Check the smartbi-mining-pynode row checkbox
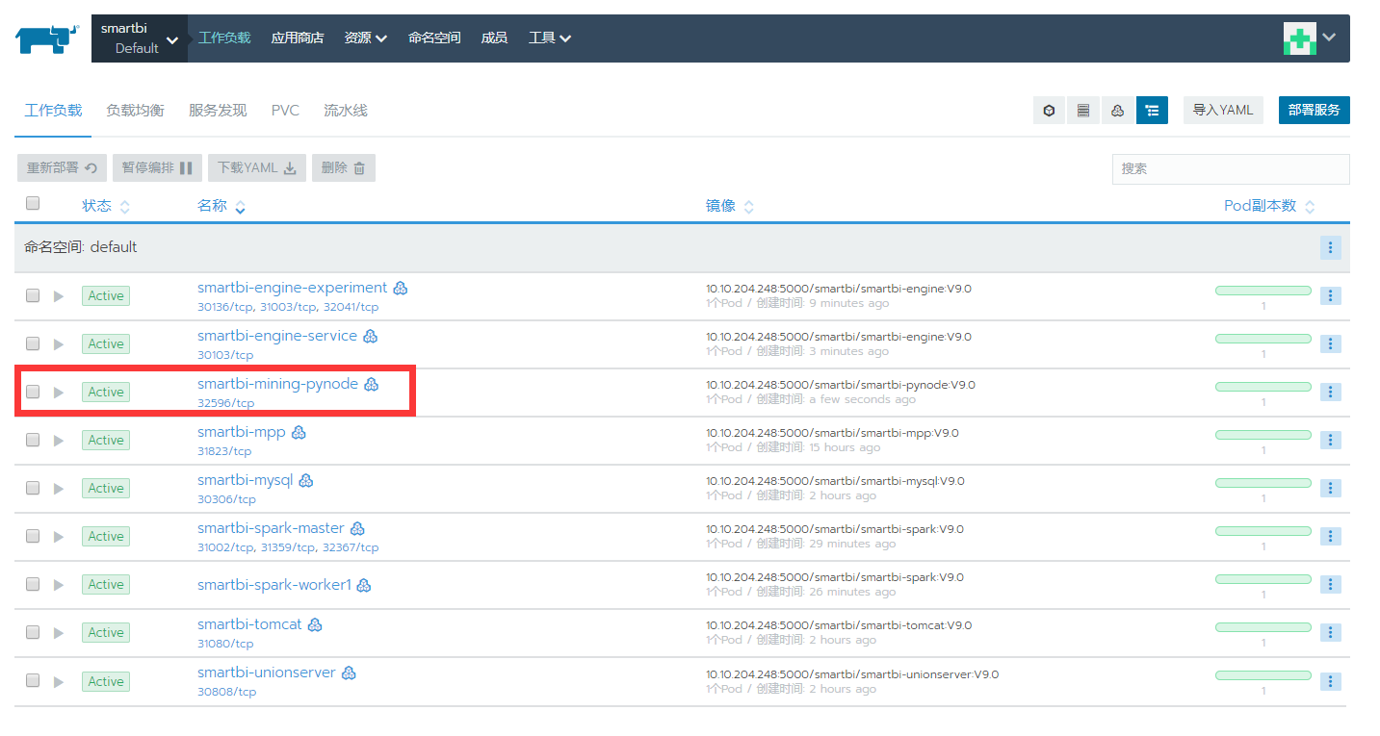 click(x=33, y=392)
